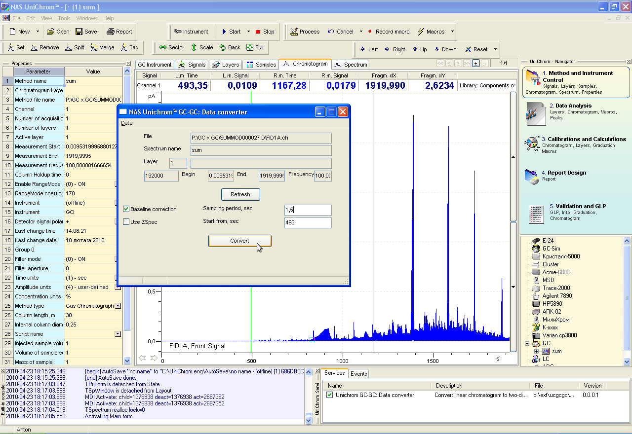Open the Script name dropdown in Properties
Image resolution: width=632 pixels, height=434 pixels.
pos(118,334)
